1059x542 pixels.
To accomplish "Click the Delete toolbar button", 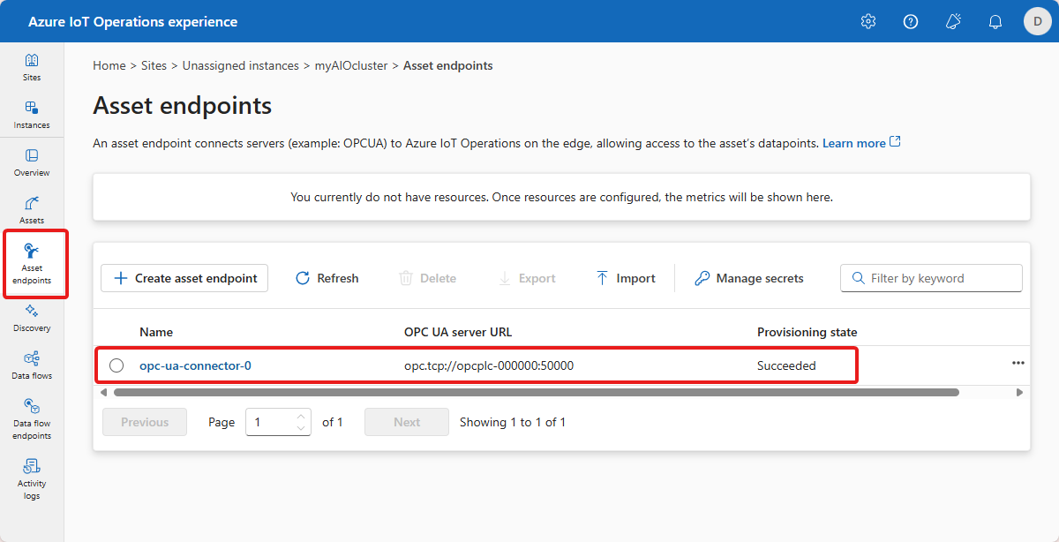I will tap(427, 278).
